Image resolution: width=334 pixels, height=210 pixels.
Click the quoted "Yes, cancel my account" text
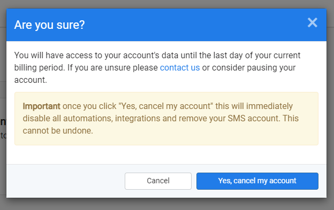(x=165, y=106)
